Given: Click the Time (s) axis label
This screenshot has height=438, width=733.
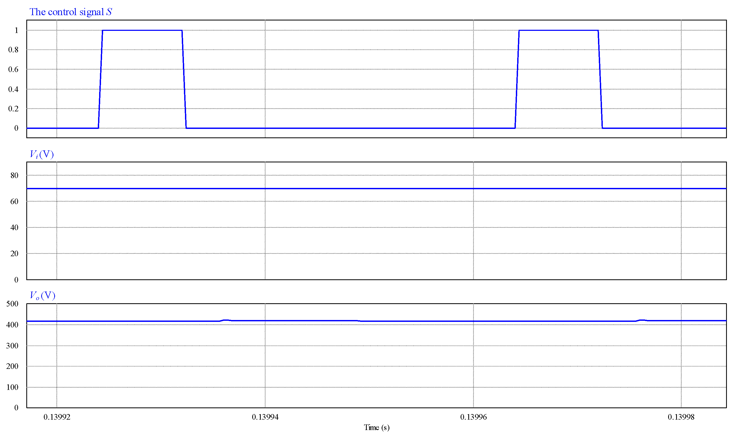Looking at the screenshot, I should click(376, 427).
